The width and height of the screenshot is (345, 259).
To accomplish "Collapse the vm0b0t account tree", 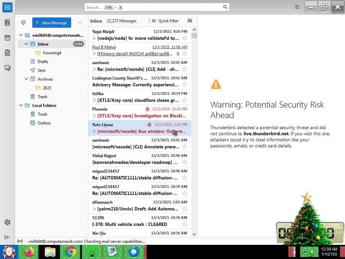I will pos(21,35).
